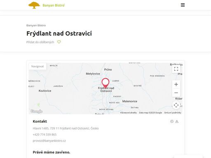
Task: Click the Navigovat button on map
Action: [x=38, y=66]
